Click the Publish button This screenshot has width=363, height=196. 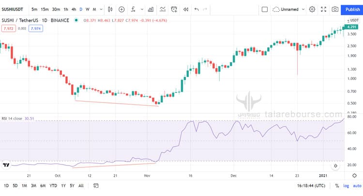(352, 10)
